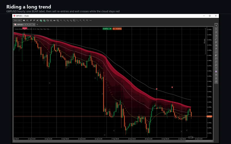The width and height of the screenshot is (231, 144).
Task: Click the sell arrow marker near 21 Sep
Action: coord(157,89)
